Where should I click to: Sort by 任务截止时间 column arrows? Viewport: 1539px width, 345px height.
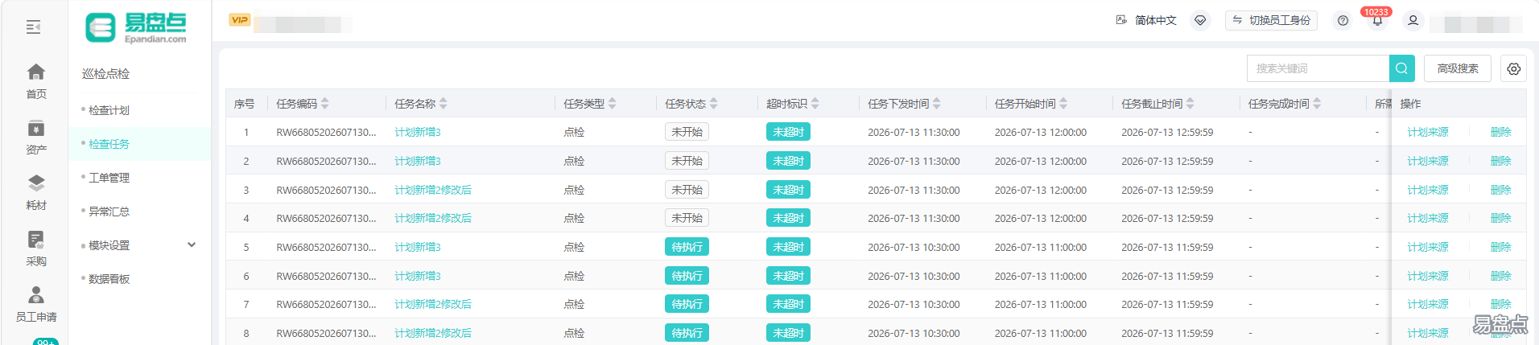pos(1190,104)
